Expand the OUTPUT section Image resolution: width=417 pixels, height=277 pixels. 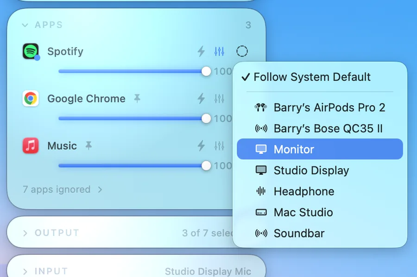click(x=25, y=233)
